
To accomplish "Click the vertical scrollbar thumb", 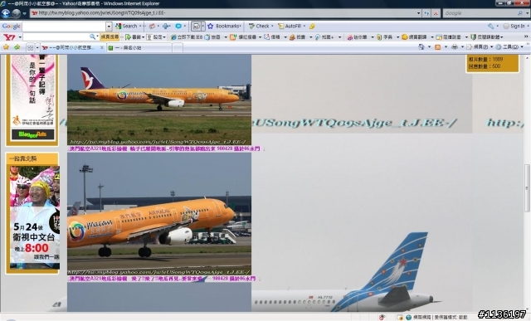I will [527, 187].
